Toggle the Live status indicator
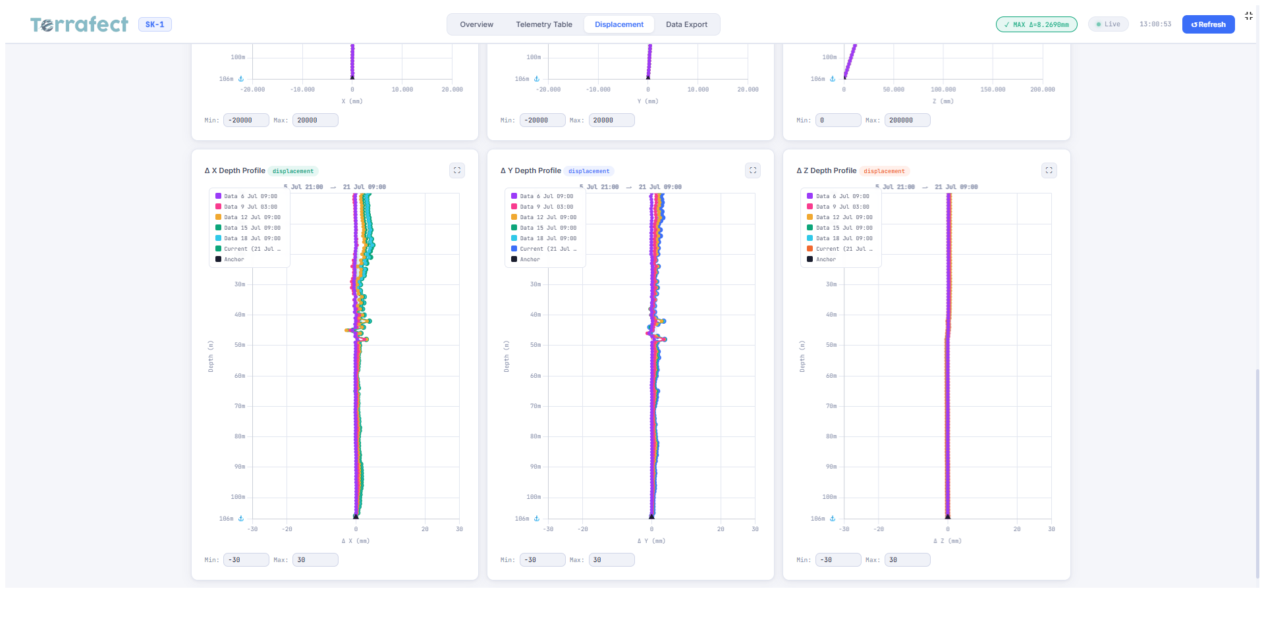1264x620 pixels. [x=1108, y=24]
